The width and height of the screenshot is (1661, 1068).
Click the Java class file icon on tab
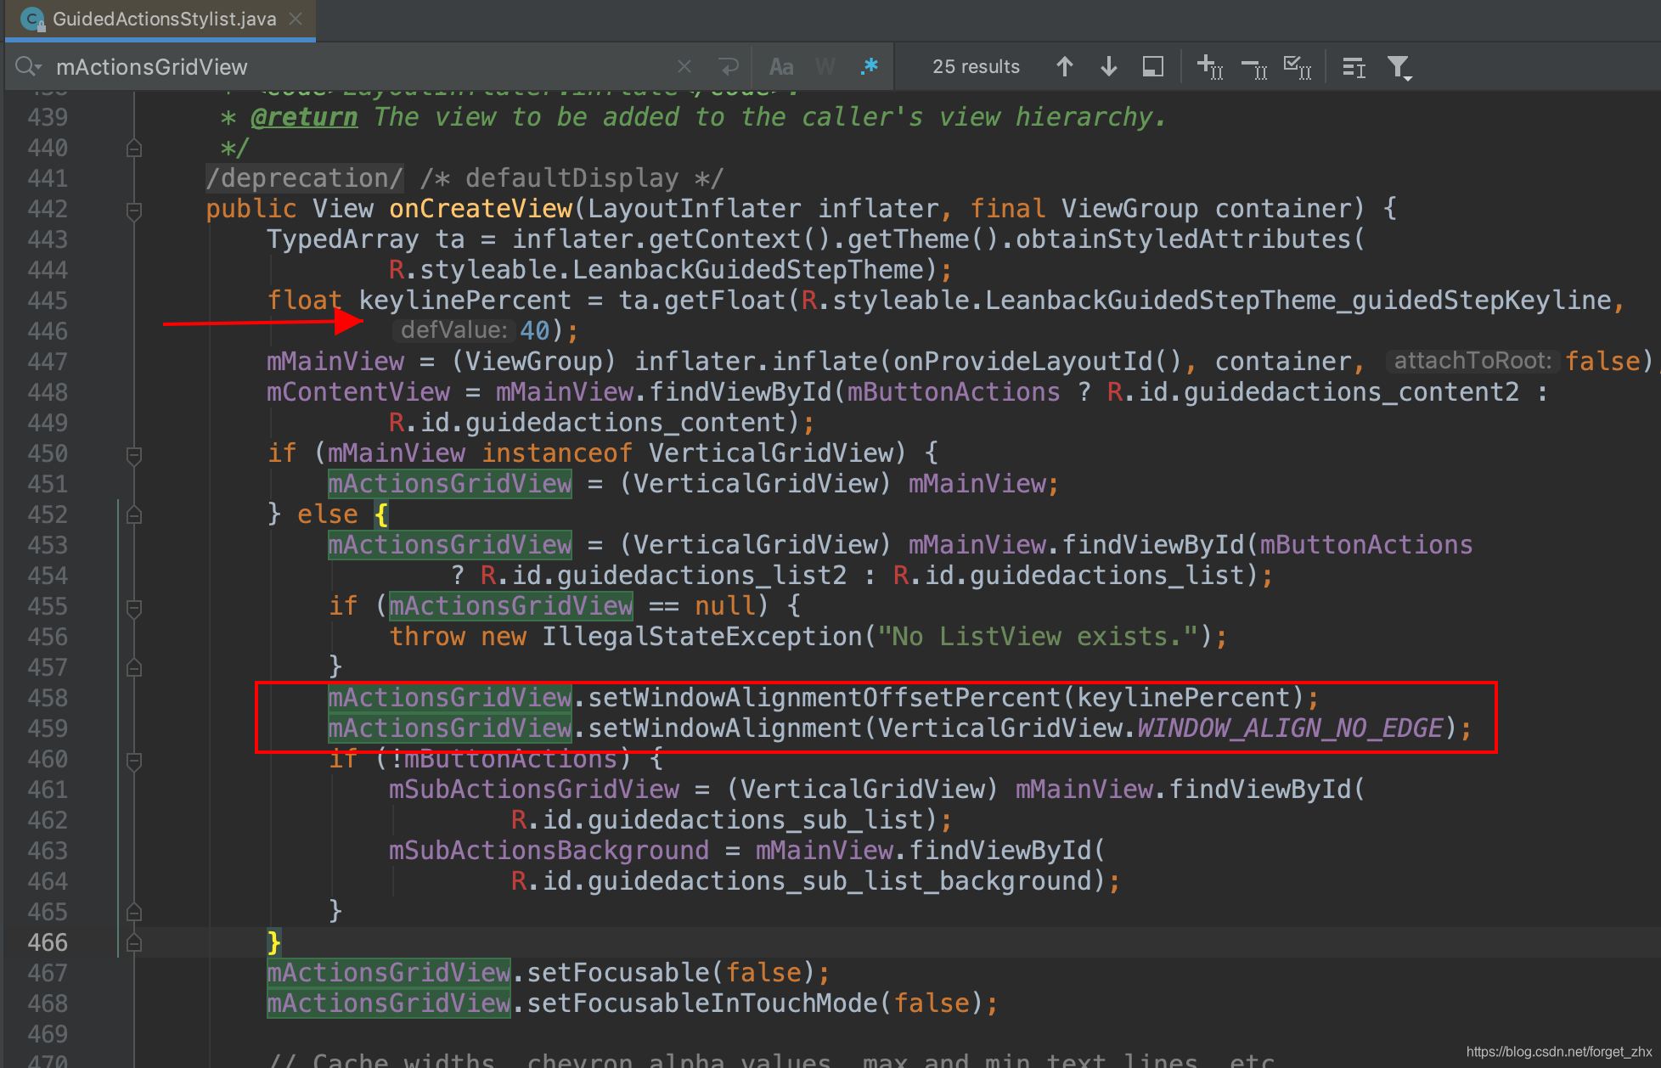point(32,19)
